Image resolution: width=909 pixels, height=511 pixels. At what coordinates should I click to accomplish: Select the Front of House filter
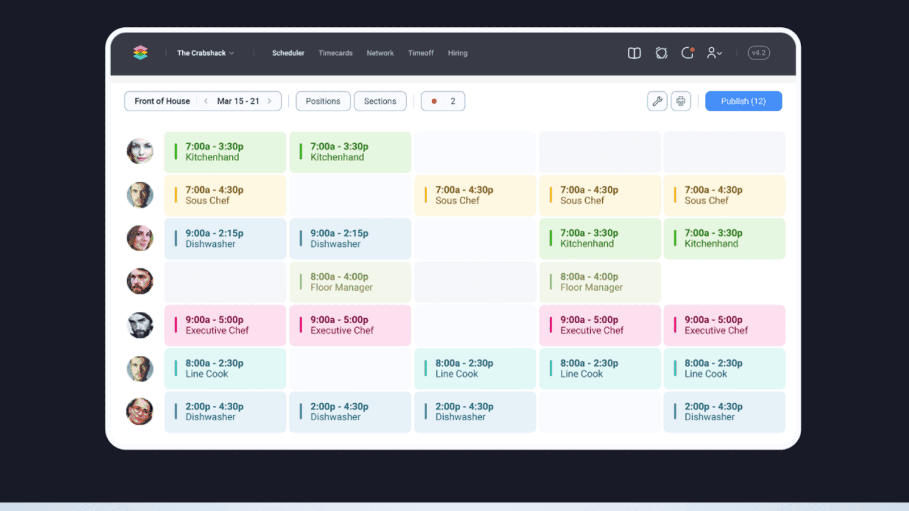[161, 101]
